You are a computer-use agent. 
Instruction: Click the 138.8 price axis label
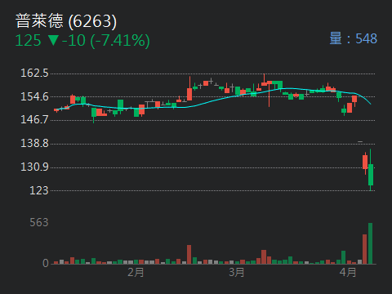click(x=34, y=143)
